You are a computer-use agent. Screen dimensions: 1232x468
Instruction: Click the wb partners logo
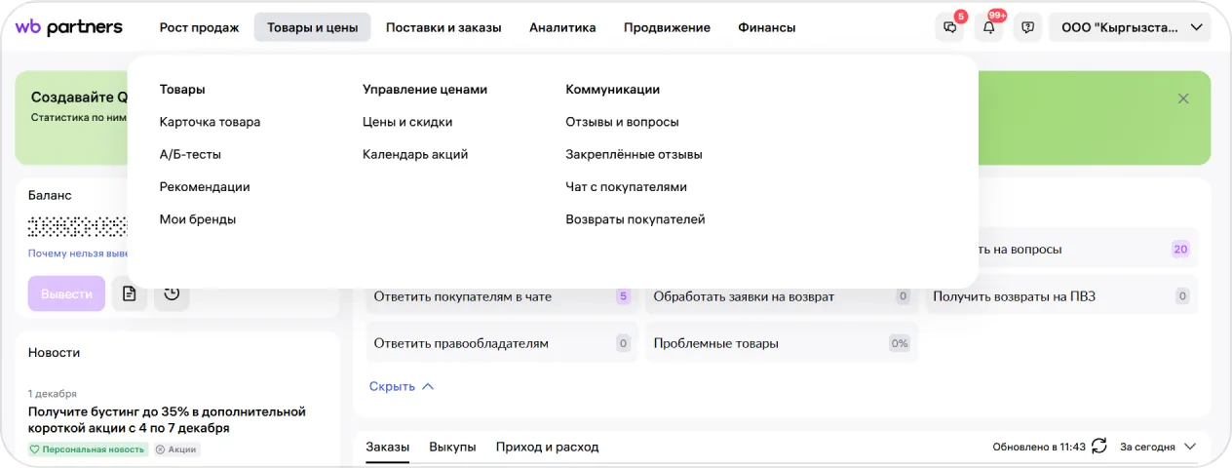click(x=68, y=27)
